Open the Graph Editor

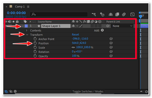[132, 14]
